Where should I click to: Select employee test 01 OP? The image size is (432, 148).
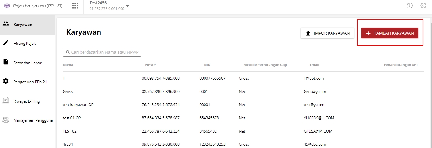(72, 118)
